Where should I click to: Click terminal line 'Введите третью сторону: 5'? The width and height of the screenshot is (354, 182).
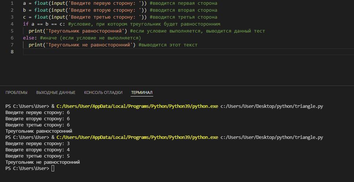coord(38,156)
